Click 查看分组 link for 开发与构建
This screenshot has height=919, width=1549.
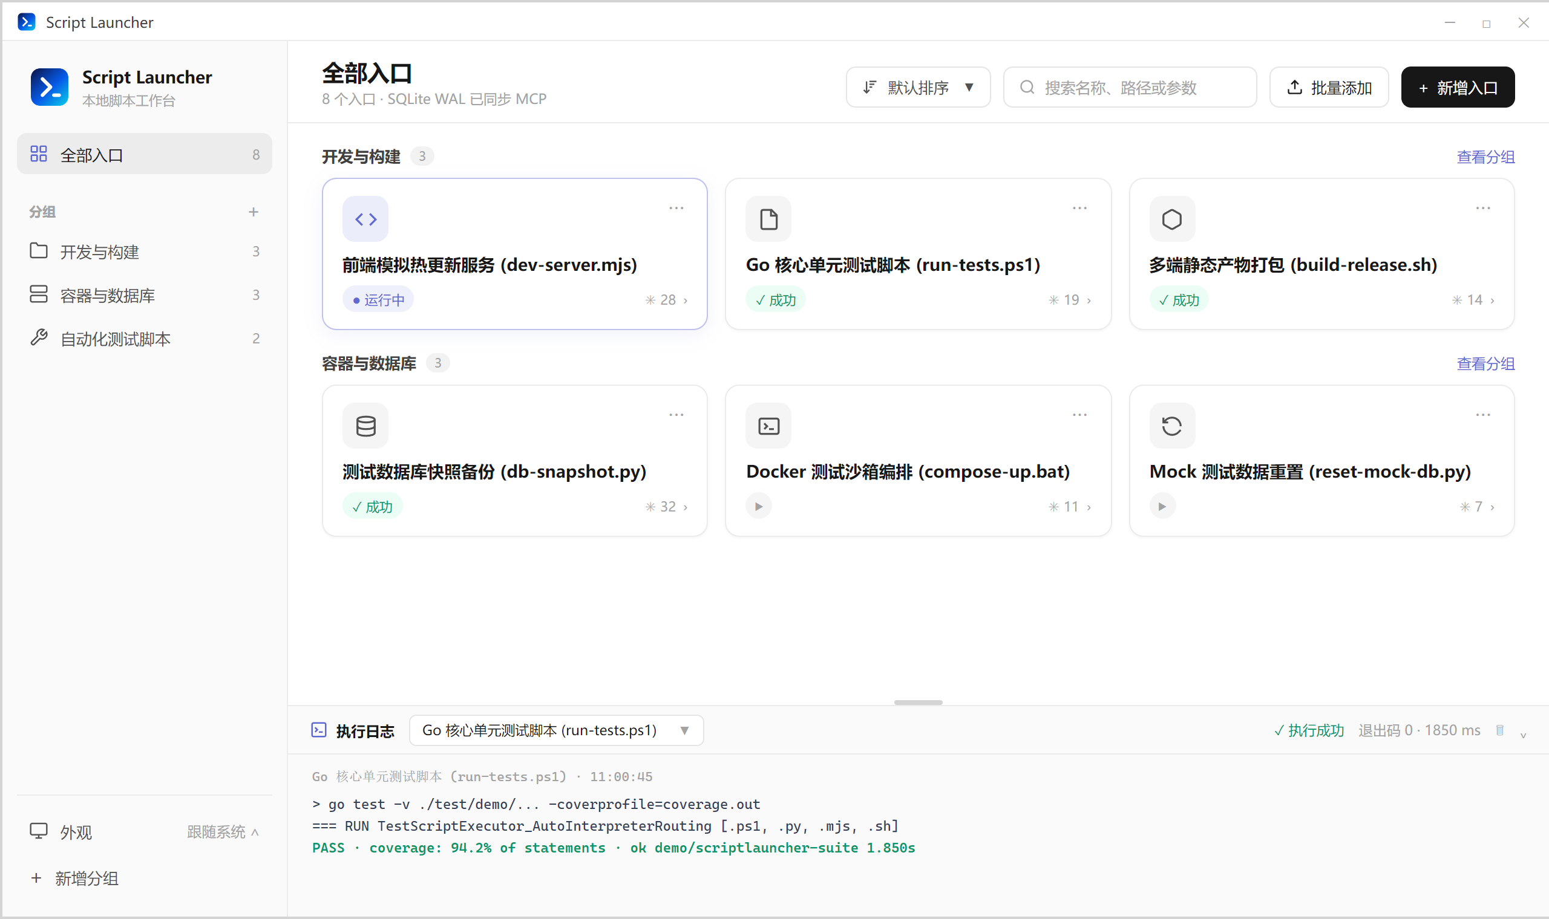tap(1485, 157)
